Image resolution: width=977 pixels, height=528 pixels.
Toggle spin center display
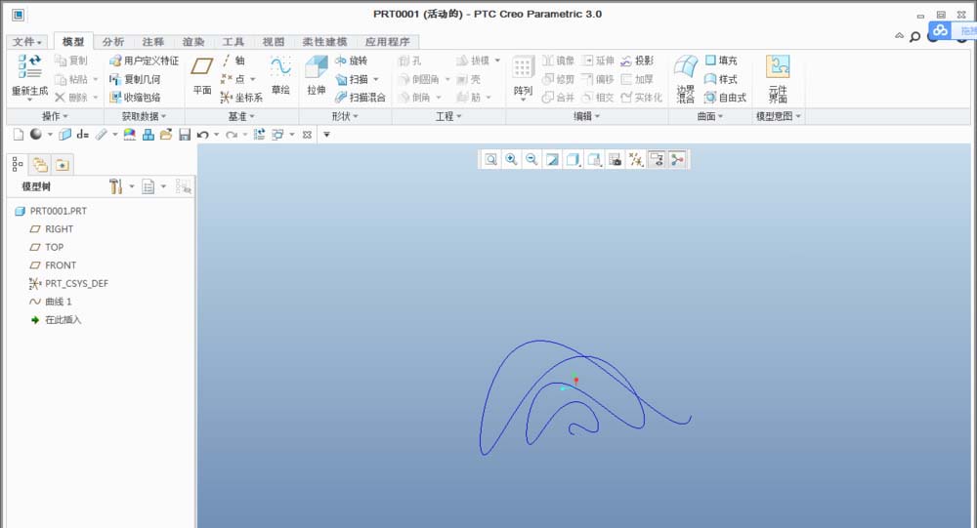[x=677, y=160]
